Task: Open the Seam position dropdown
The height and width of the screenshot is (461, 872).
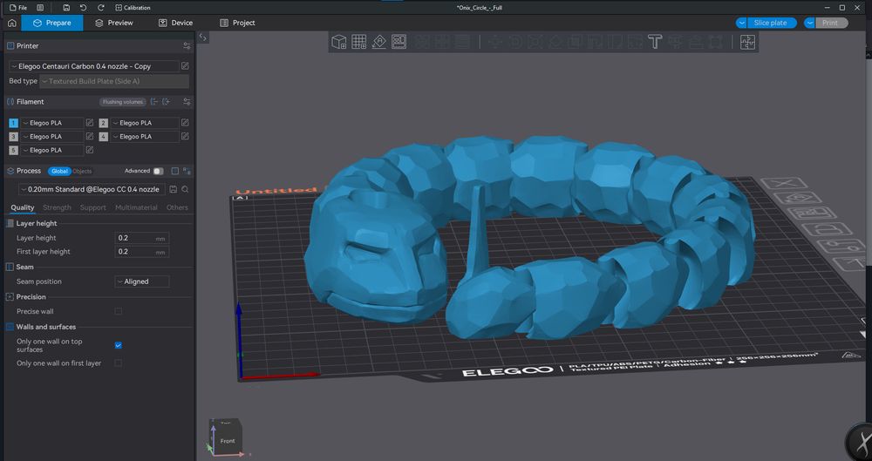Action: tap(141, 281)
